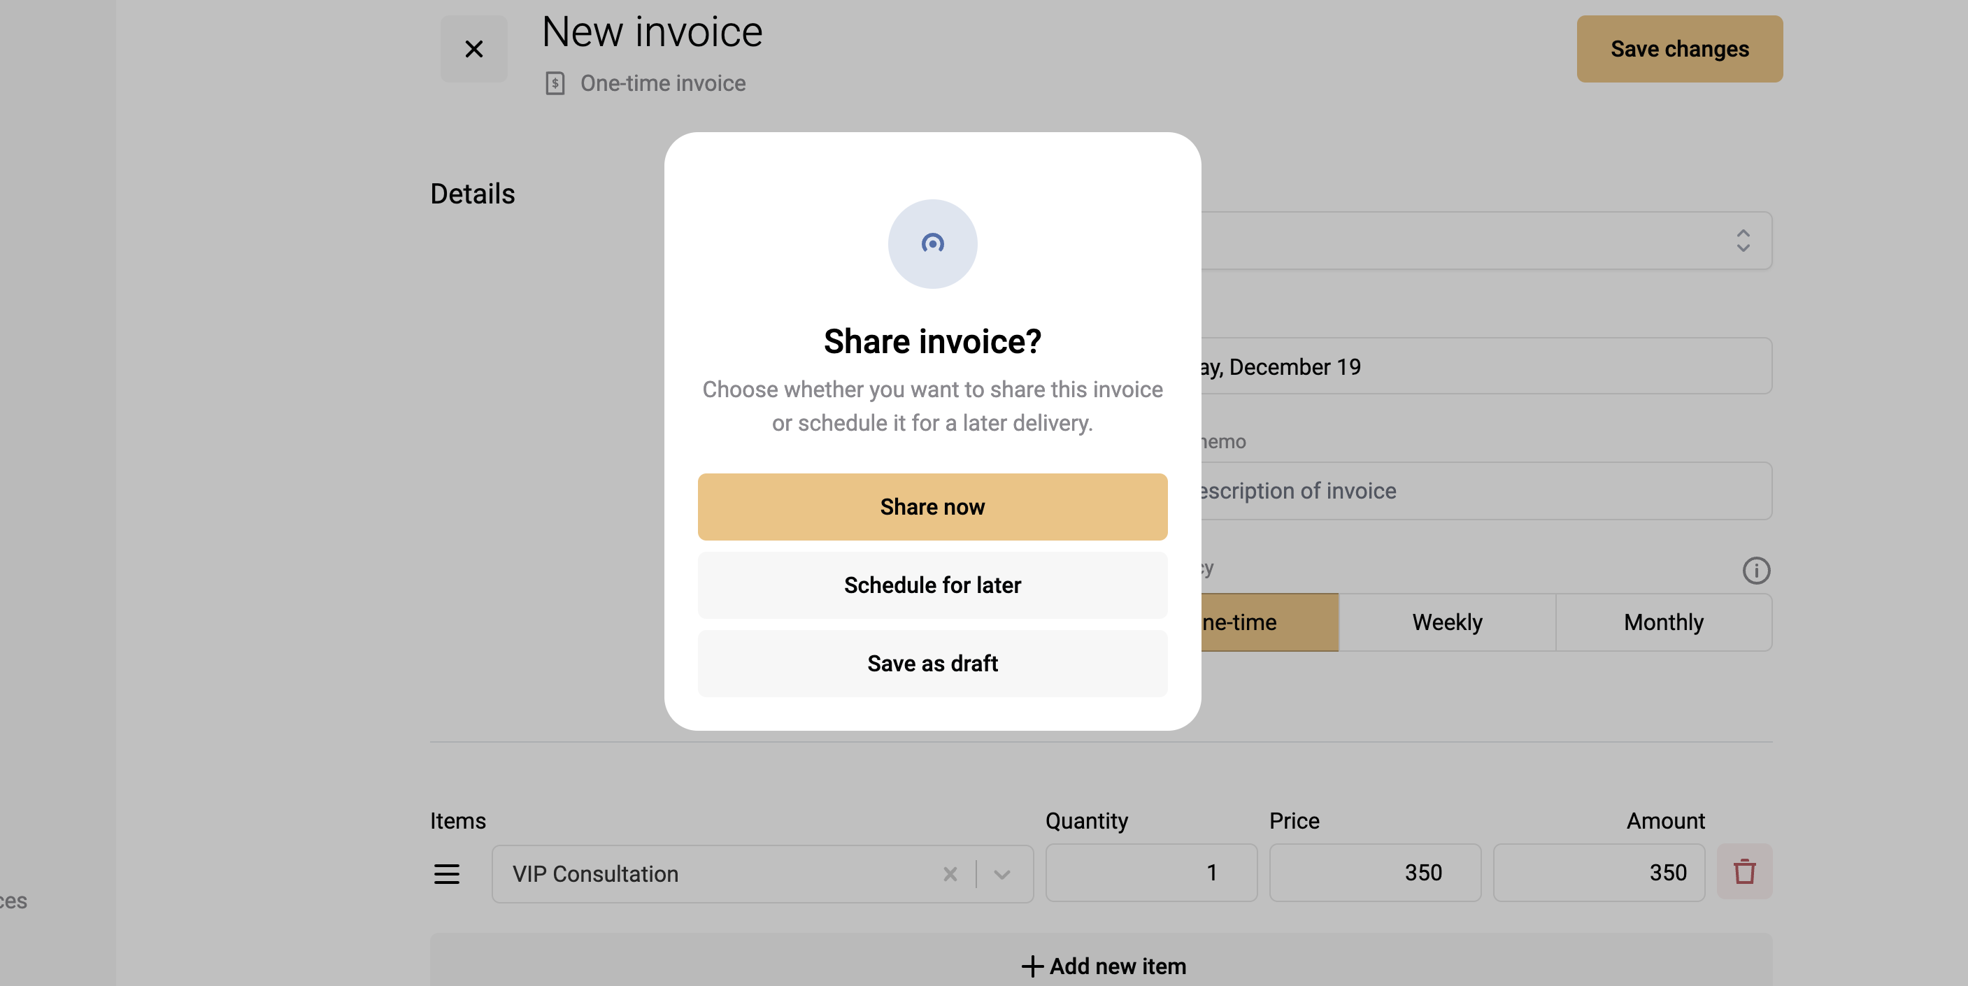The image size is (1968, 986).
Task: Click the Save changes button
Action: [1679, 49]
